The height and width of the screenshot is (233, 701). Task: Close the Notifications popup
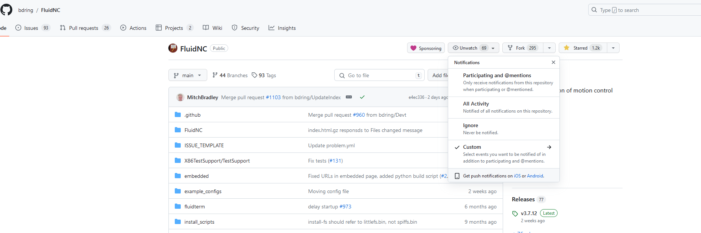tap(553, 62)
